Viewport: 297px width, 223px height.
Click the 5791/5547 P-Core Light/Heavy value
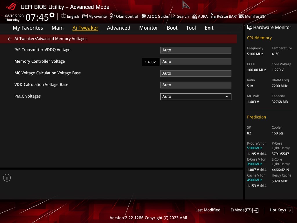point(280,154)
